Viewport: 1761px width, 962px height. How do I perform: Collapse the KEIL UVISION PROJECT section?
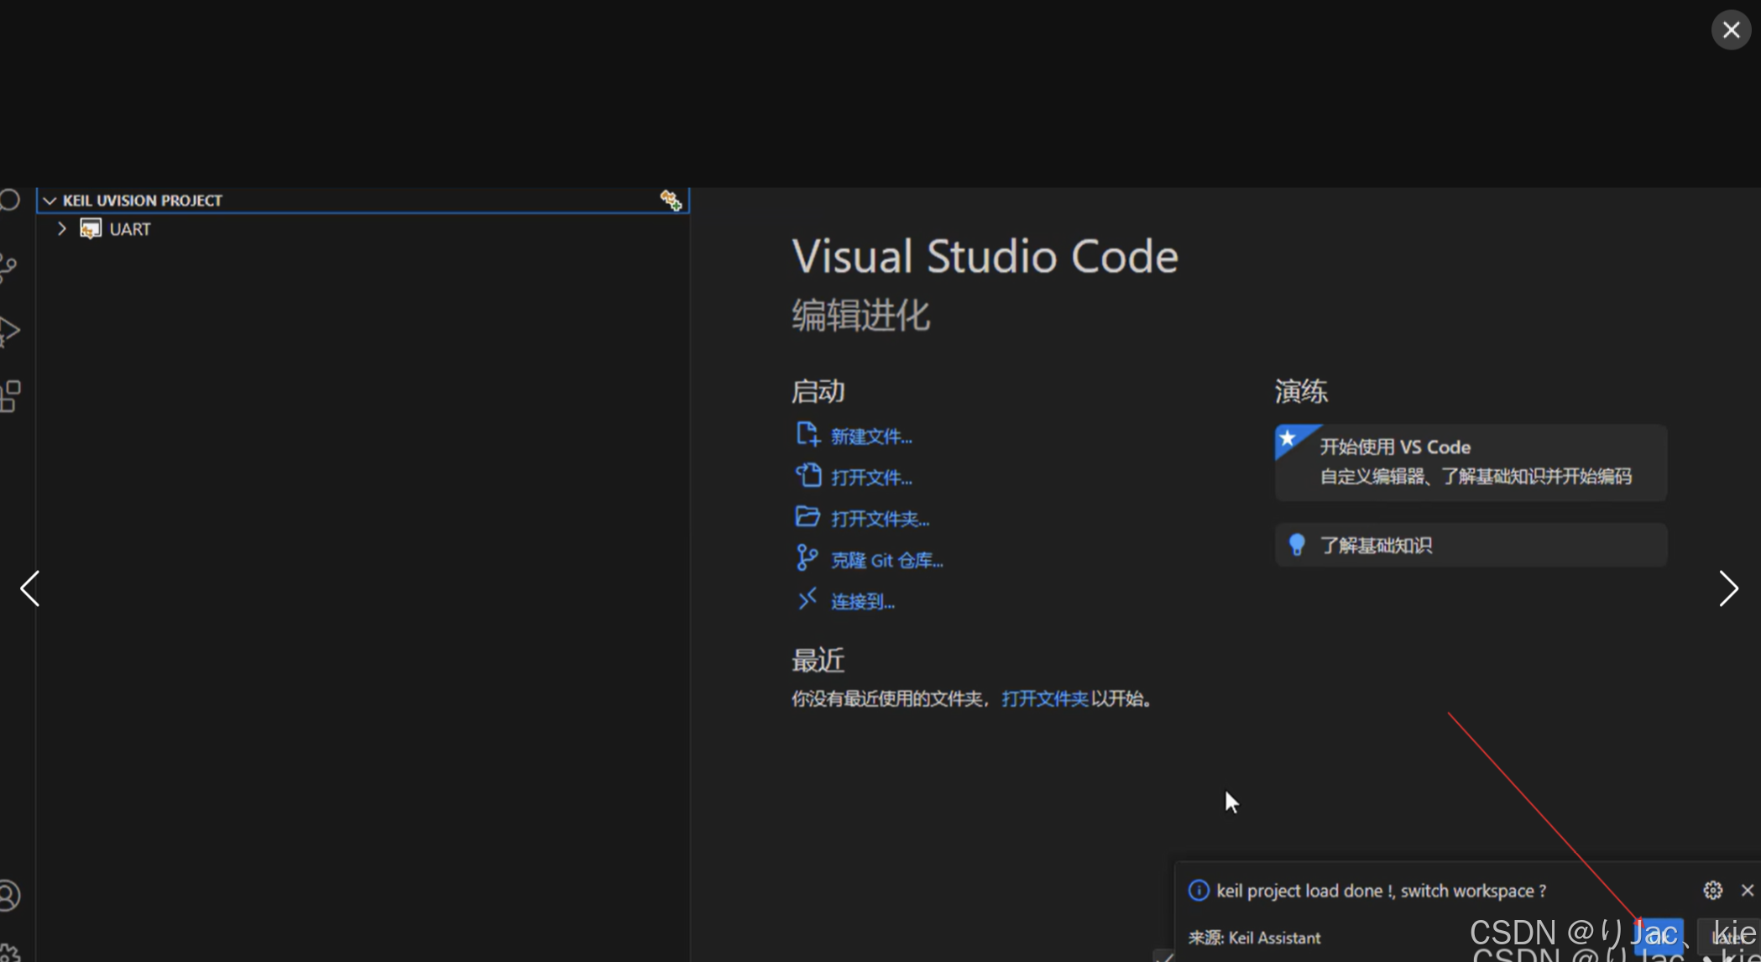click(x=50, y=200)
